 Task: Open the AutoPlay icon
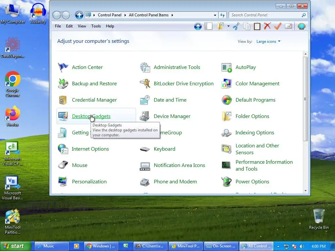pos(227,67)
